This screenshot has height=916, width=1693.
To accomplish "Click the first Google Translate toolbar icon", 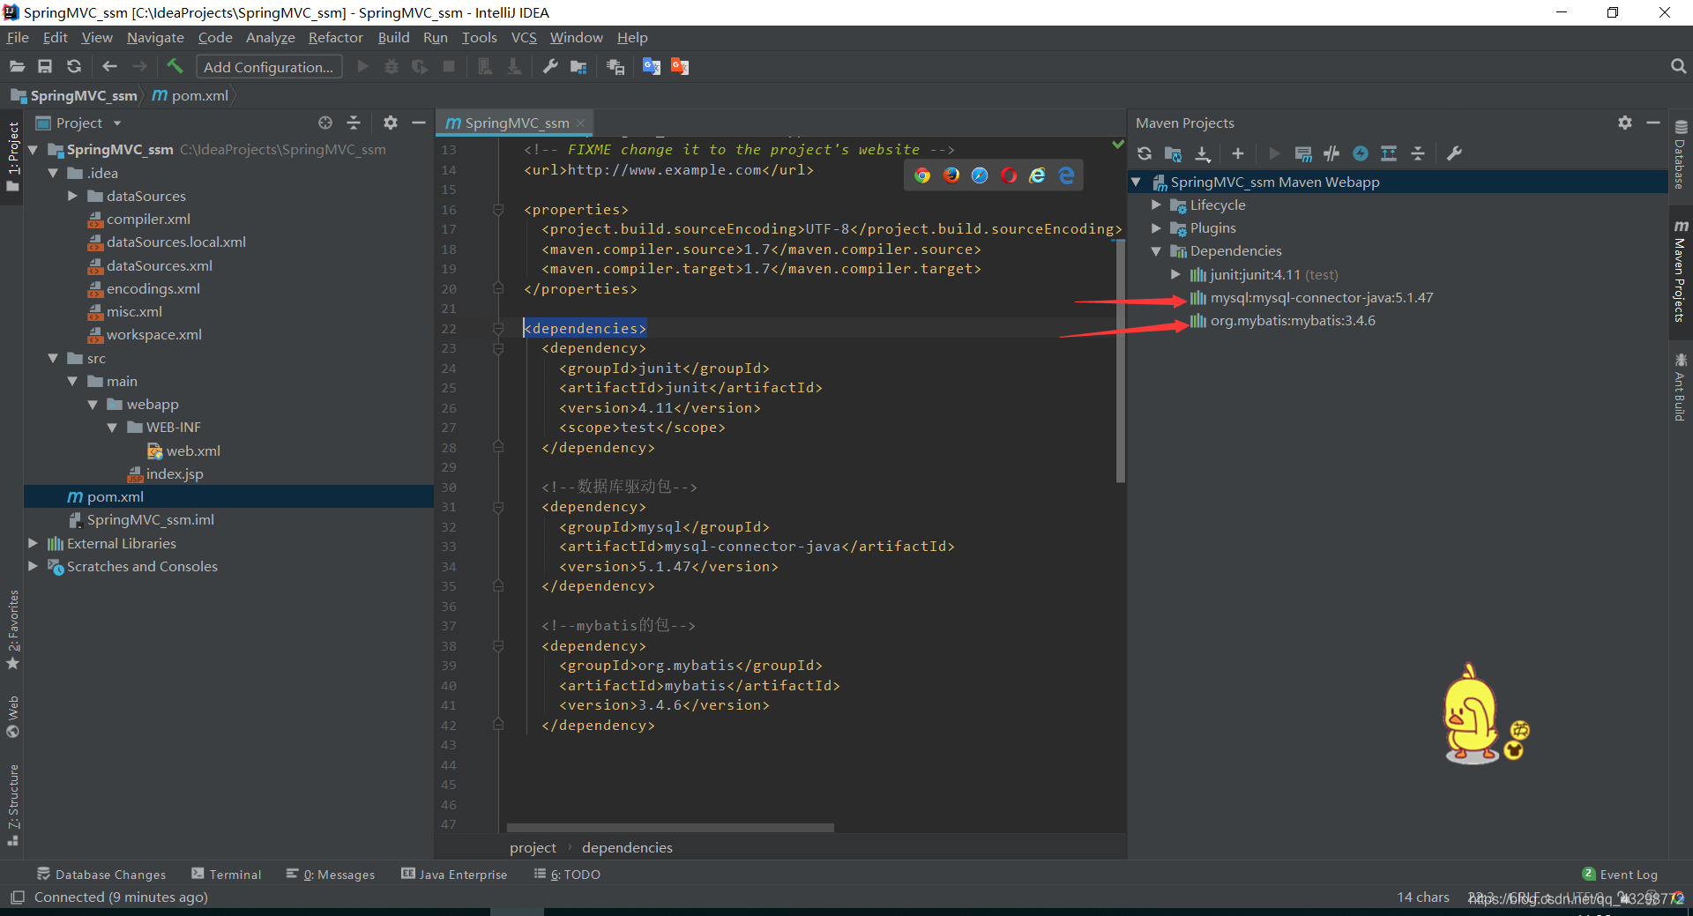I will 652,66.
